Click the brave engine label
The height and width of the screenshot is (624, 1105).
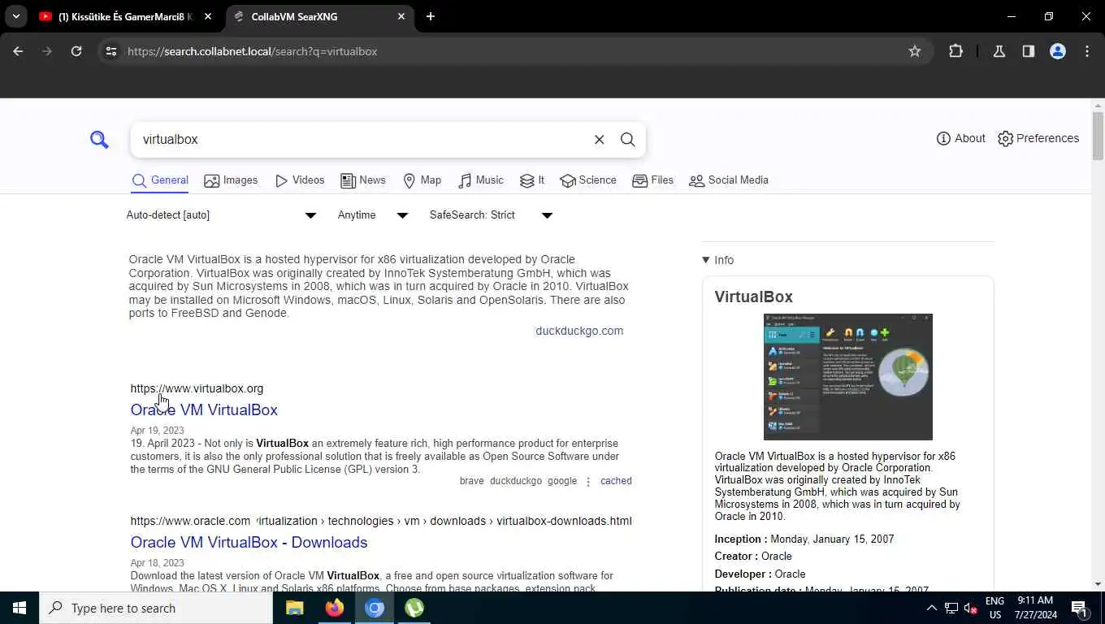pos(471,481)
